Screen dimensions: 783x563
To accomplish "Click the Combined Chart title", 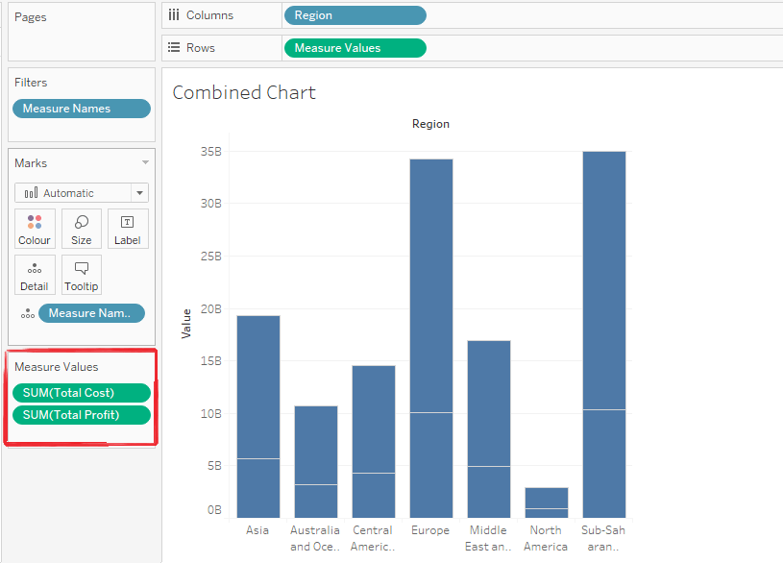I will (244, 92).
